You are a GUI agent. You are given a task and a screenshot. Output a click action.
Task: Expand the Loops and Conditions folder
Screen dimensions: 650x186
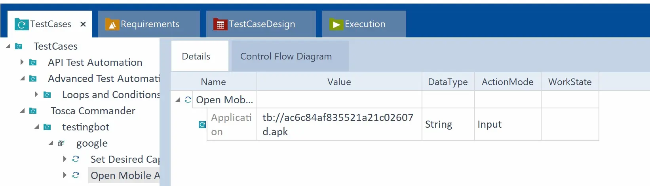[36, 95]
